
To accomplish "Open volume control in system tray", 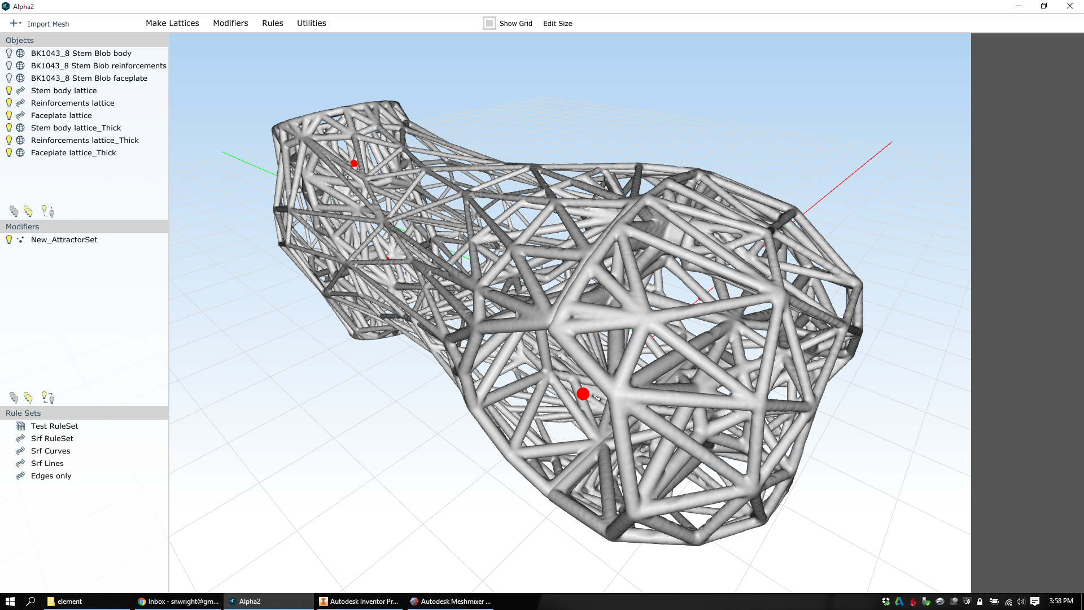I will [x=1021, y=602].
